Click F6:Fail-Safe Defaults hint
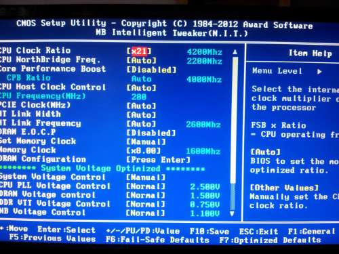 point(157,240)
